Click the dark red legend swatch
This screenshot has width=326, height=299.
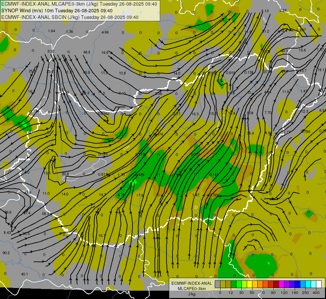tap(276, 284)
